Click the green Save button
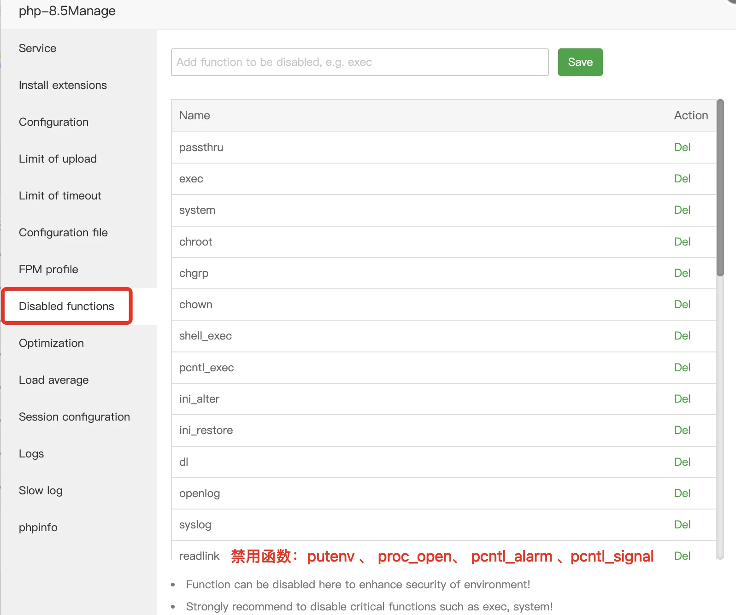This screenshot has height=615, width=736. point(580,62)
